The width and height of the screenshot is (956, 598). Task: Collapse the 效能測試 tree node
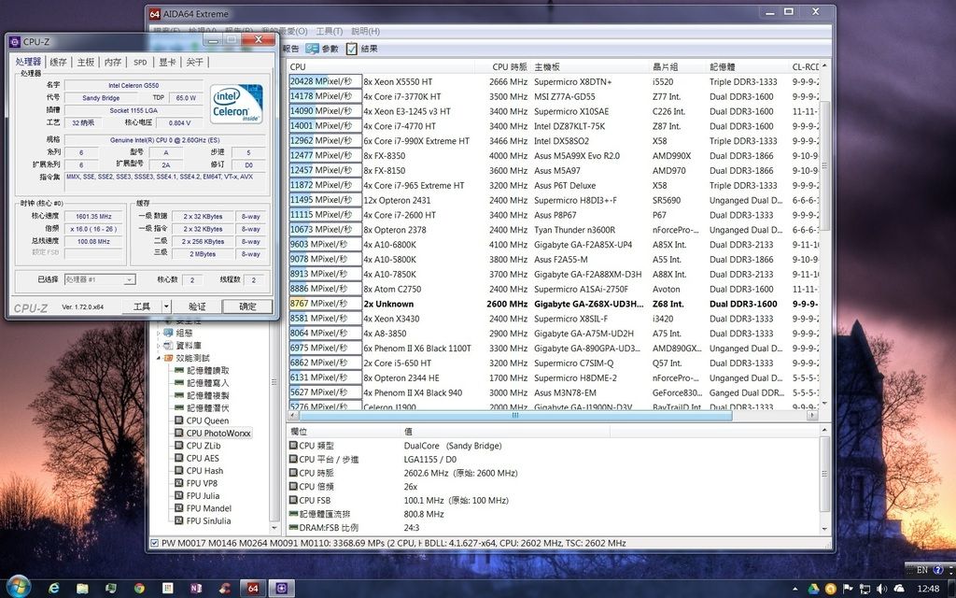click(159, 358)
